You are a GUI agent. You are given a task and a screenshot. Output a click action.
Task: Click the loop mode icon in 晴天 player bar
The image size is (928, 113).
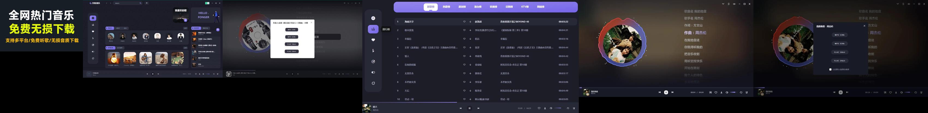pos(568,108)
